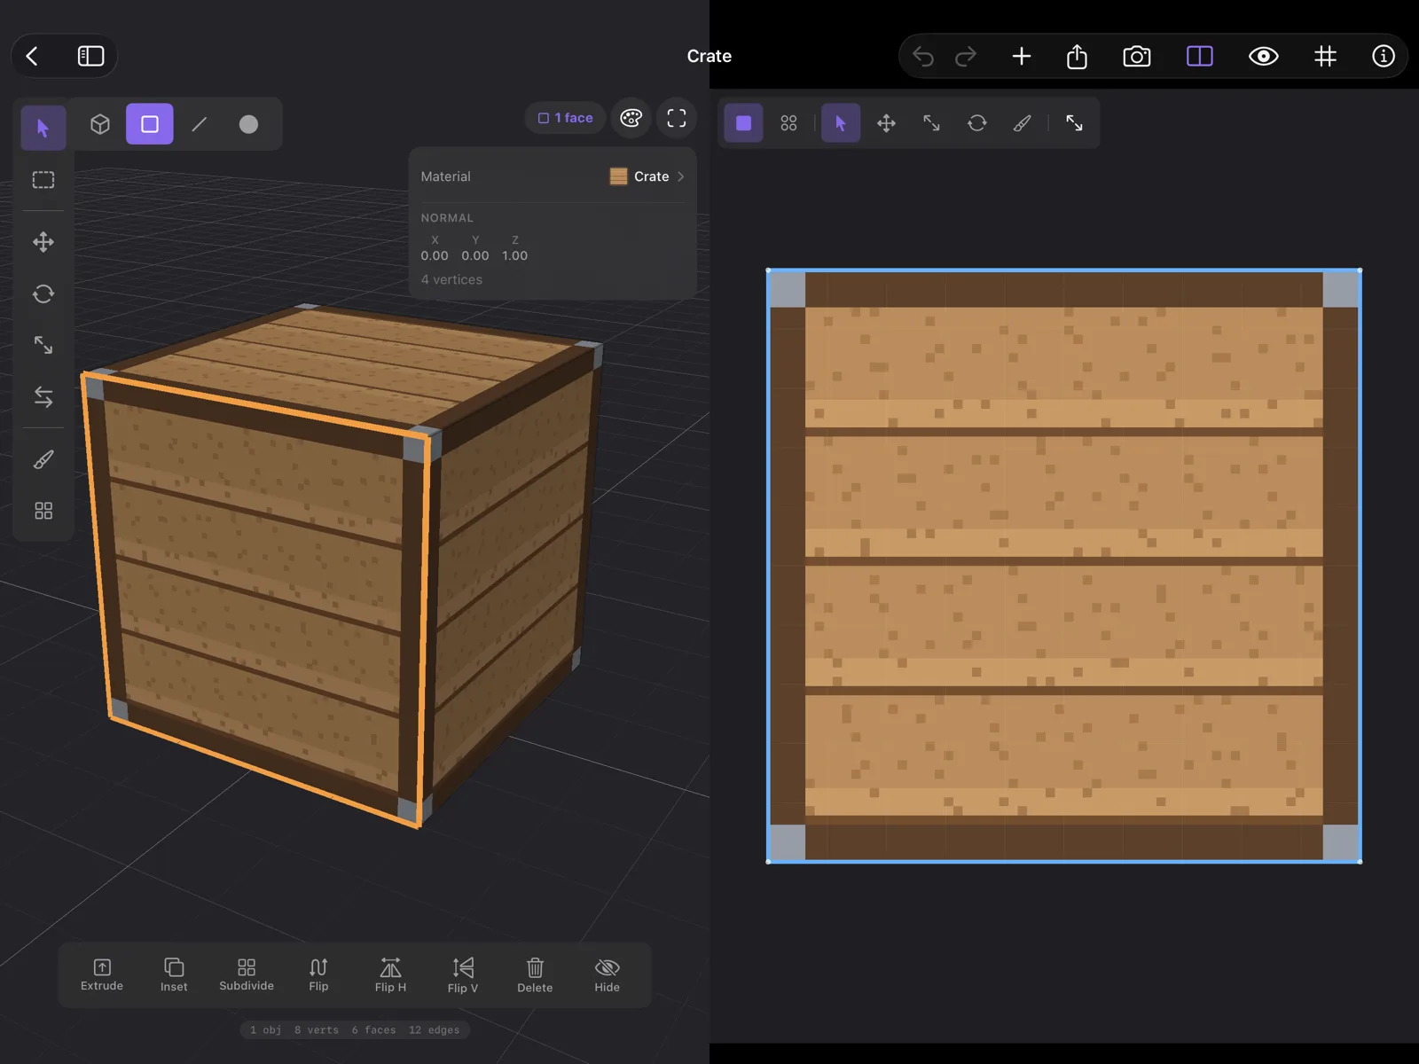1419x1064 pixels.
Task: Open the info panel
Action: (1384, 57)
